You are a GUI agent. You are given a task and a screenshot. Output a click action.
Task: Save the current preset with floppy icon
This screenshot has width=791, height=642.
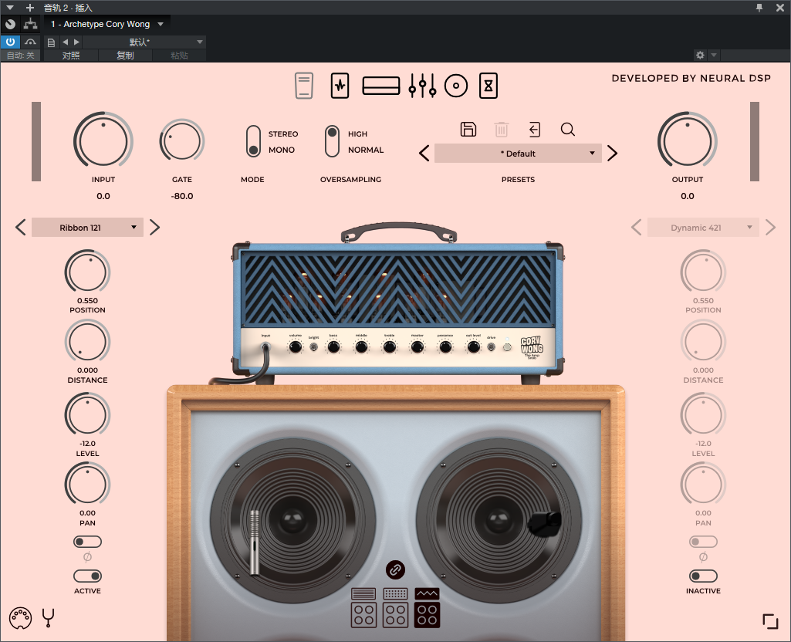468,130
